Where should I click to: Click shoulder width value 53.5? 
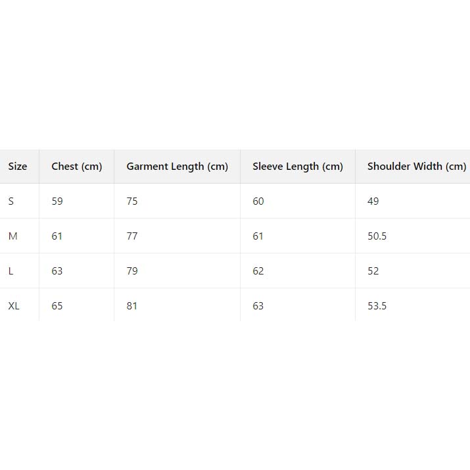click(x=377, y=306)
